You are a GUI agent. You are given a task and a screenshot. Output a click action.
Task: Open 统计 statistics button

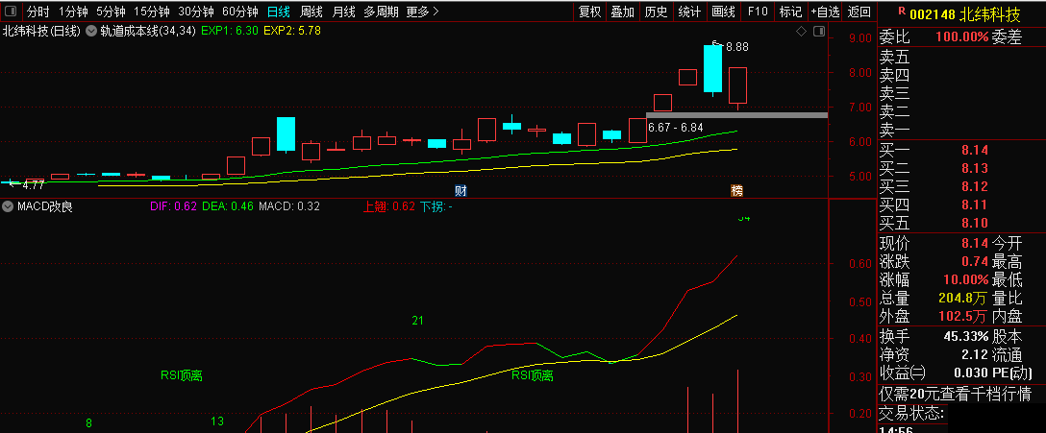tap(689, 12)
